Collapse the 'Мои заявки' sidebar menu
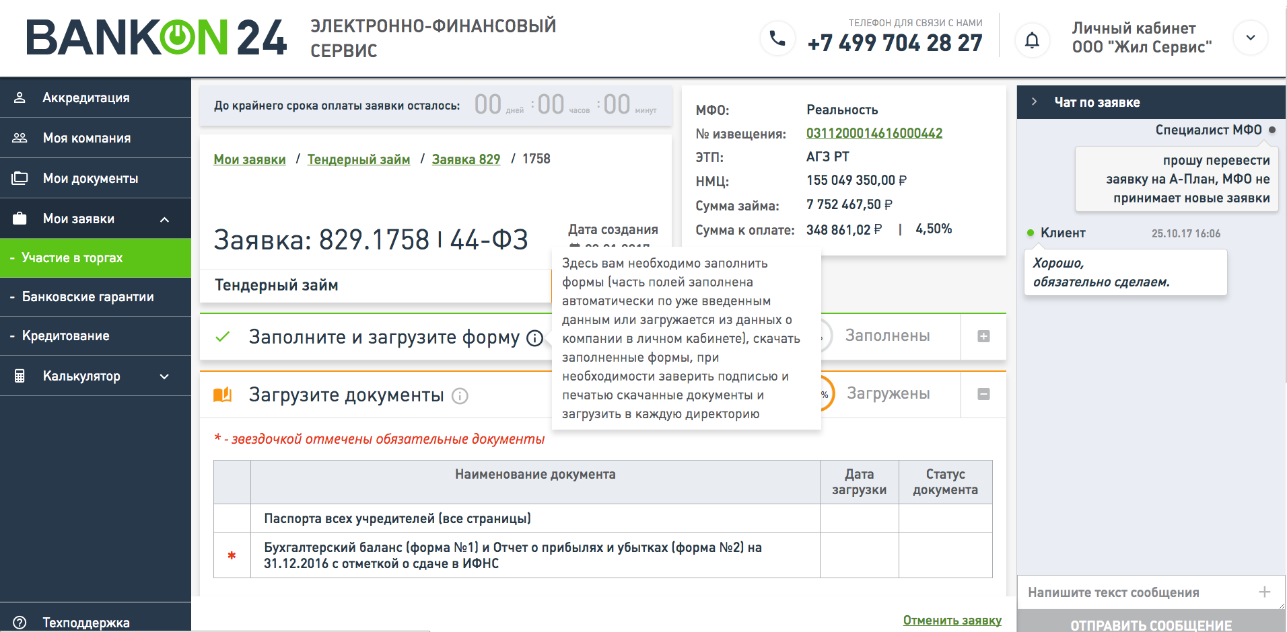This screenshot has width=1287, height=632. pos(164,219)
